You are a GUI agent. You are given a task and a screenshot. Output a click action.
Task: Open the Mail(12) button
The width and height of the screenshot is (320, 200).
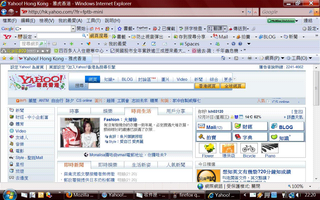(214, 126)
